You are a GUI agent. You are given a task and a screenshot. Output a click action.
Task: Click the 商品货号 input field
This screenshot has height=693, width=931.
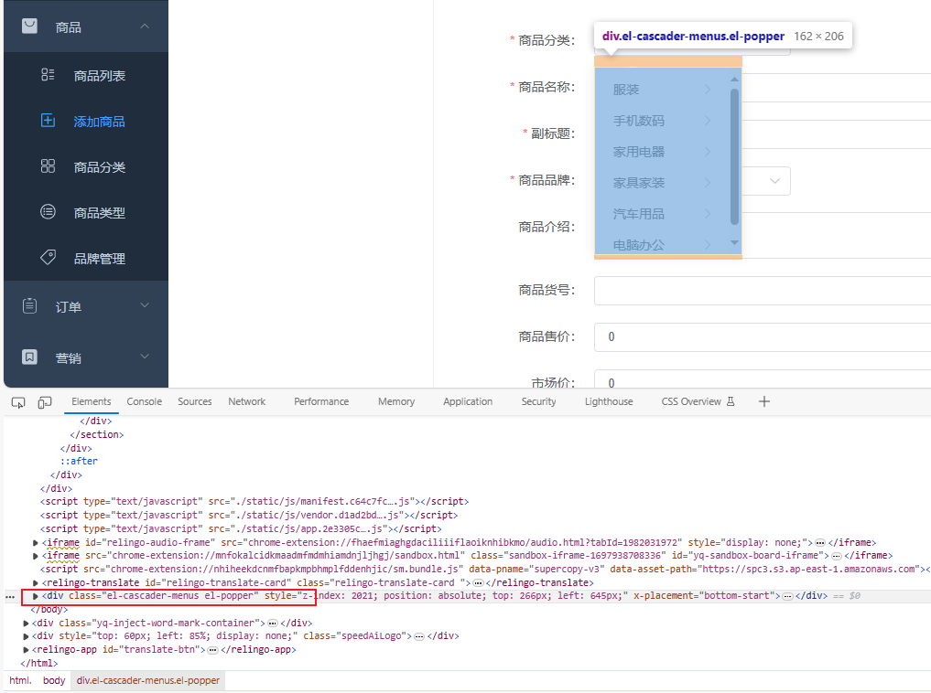(760, 291)
